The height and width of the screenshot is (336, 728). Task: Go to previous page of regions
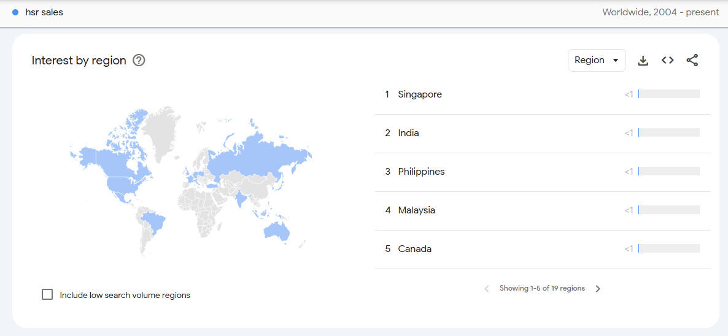tap(487, 289)
